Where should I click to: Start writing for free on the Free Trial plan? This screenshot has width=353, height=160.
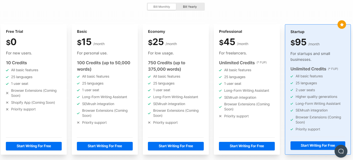click(x=34, y=146)
